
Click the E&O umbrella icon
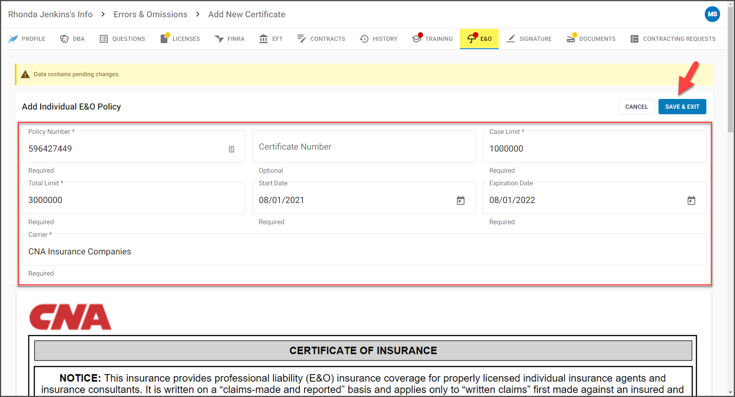(472, 38)
